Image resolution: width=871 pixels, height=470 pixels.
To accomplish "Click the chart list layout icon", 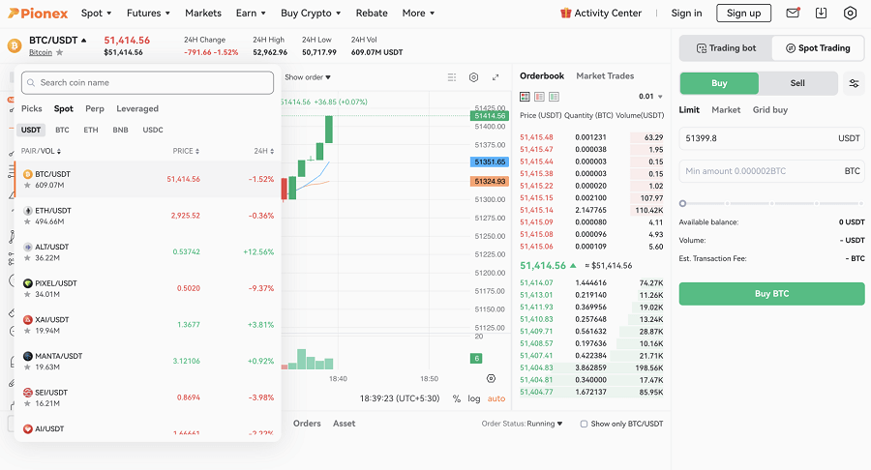I will [452, 77].
